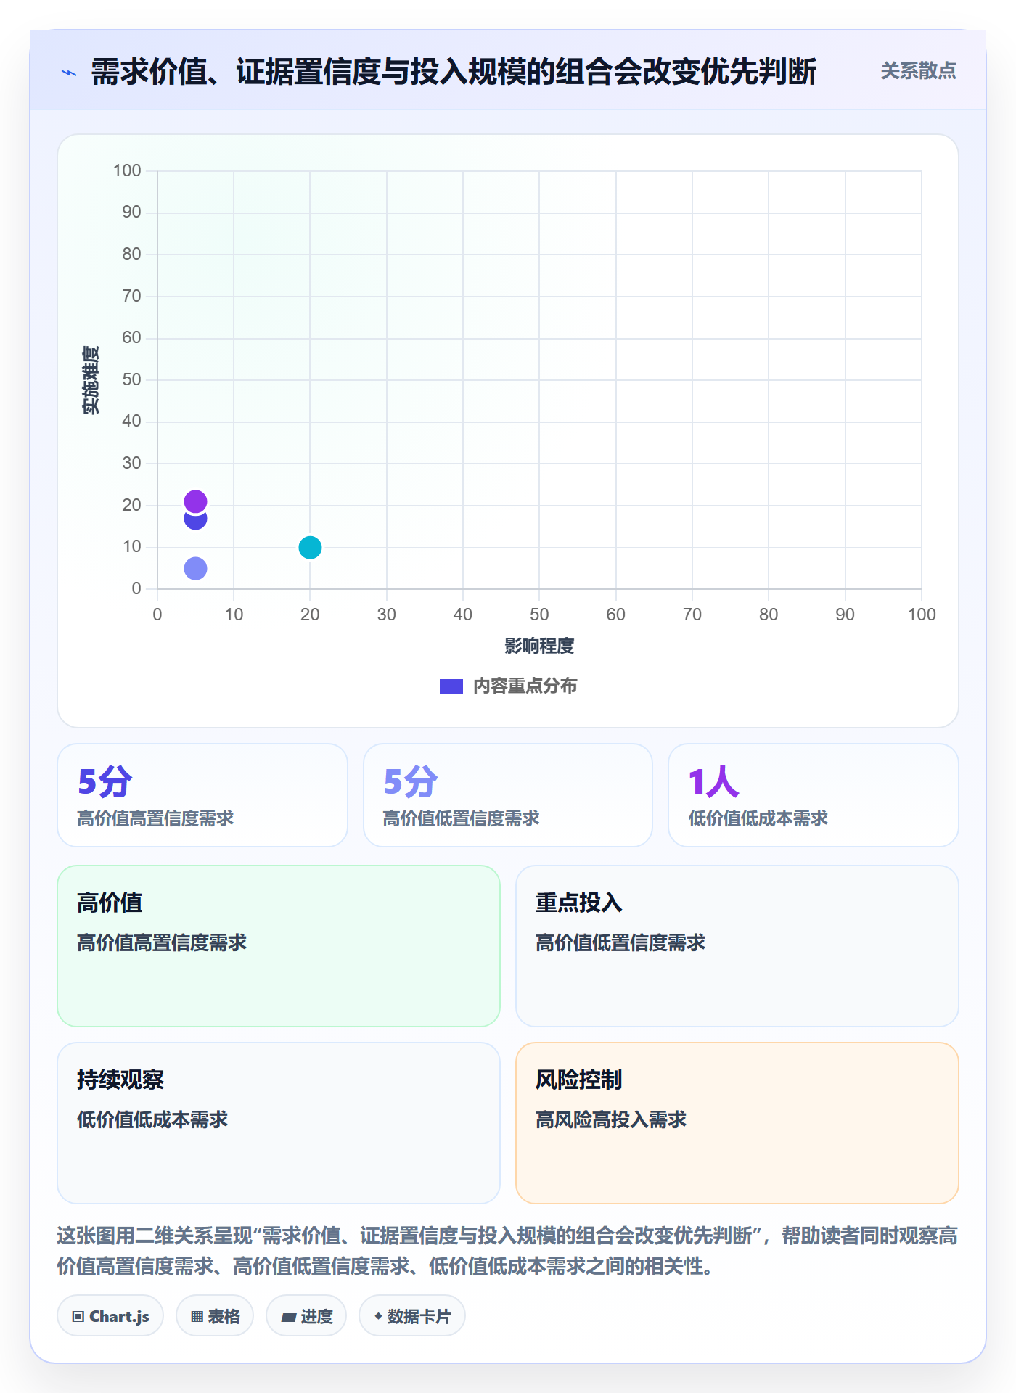Click the 内容重点分布 legend label

(525, 686)
